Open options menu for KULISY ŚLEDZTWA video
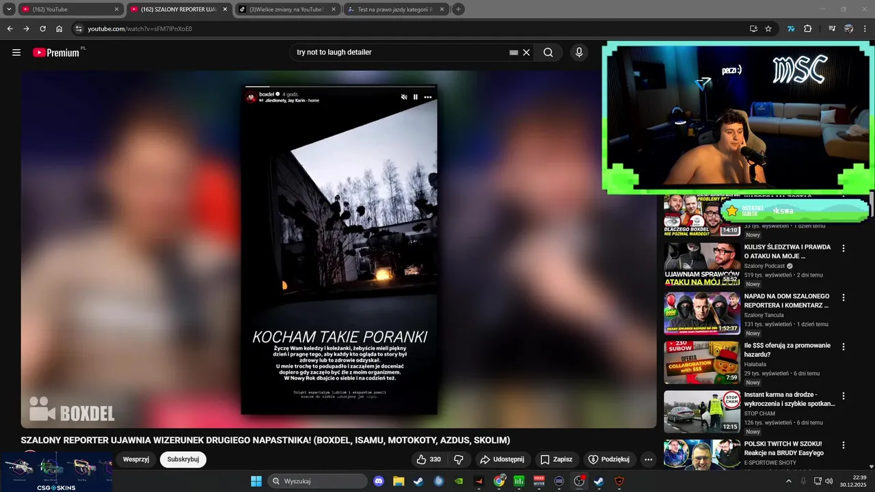 click(x=843, y=249)
